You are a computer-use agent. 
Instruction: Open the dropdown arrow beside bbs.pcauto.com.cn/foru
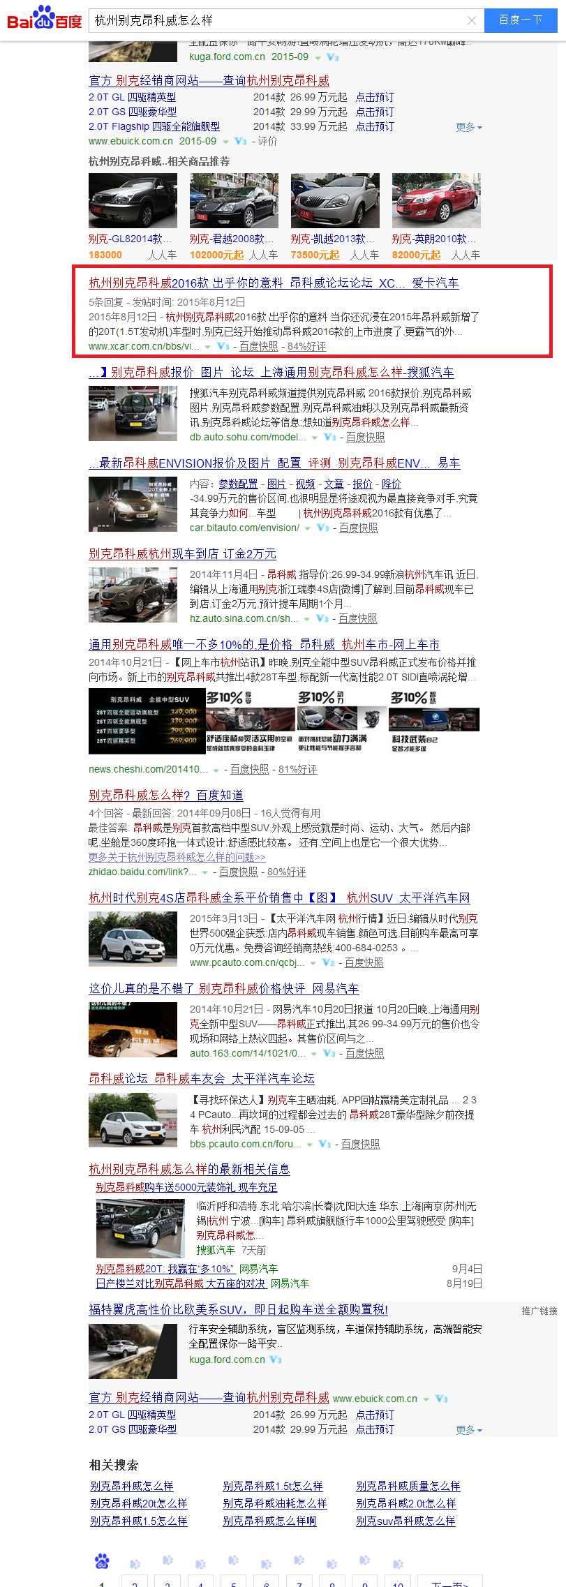tap(310, 1145)
